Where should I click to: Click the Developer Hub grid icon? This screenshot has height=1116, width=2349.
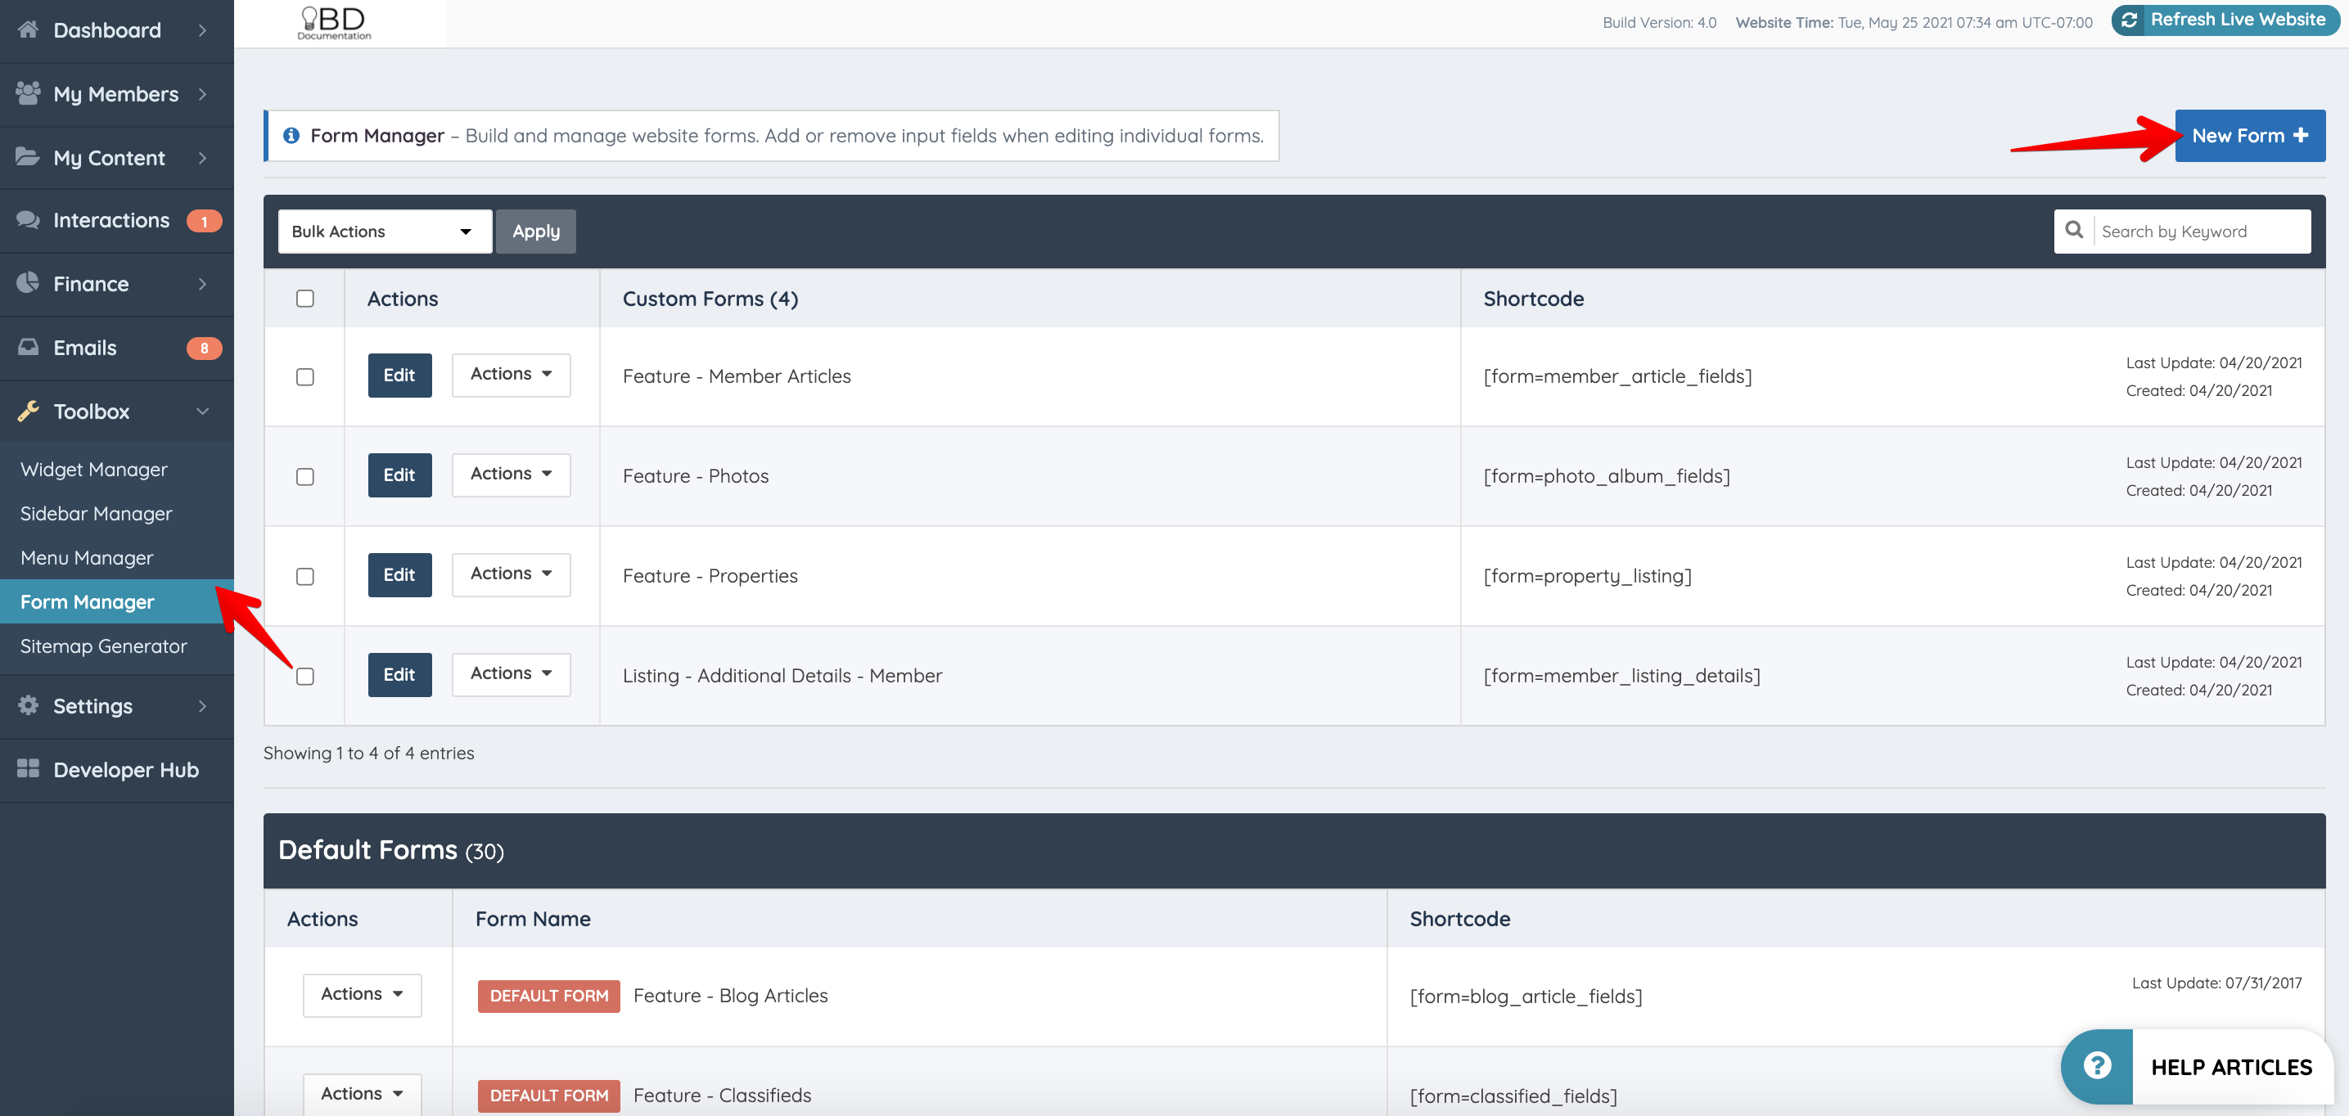tap(27, 770)
